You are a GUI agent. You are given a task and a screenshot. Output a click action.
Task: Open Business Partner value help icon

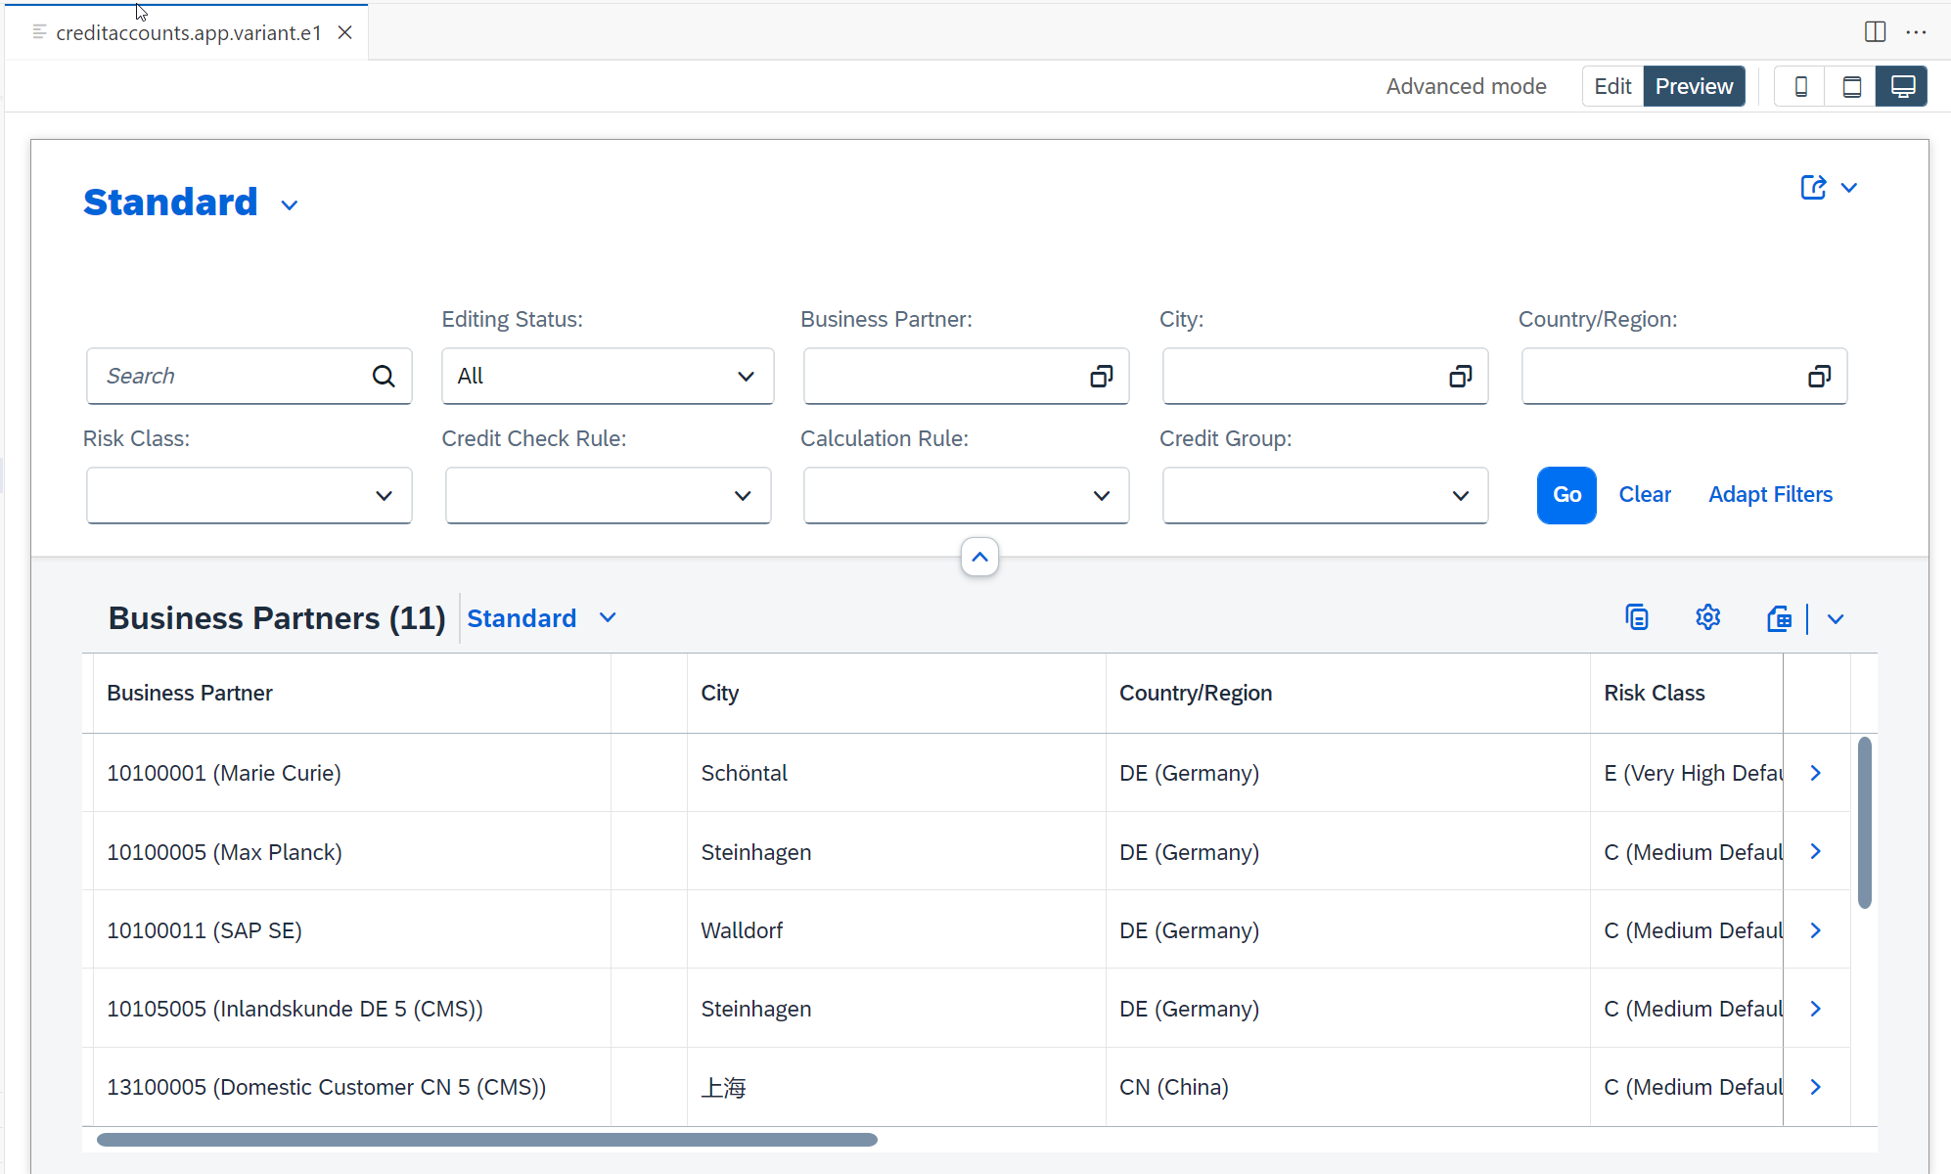coord(1102,376)
